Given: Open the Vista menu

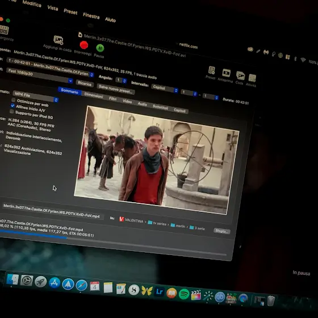Looking at the screenshot, I should click(53, 8).
